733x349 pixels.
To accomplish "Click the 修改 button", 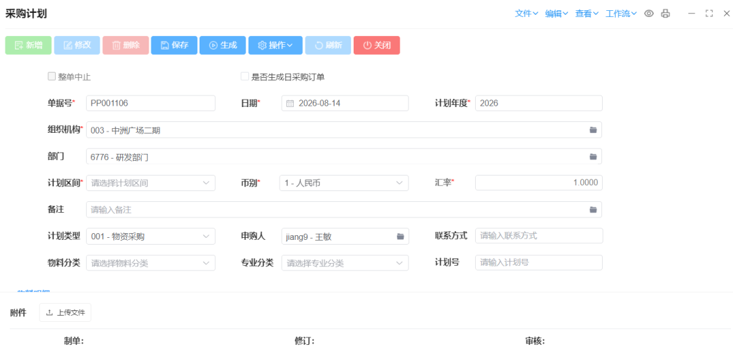I will (x=77, y=45).
